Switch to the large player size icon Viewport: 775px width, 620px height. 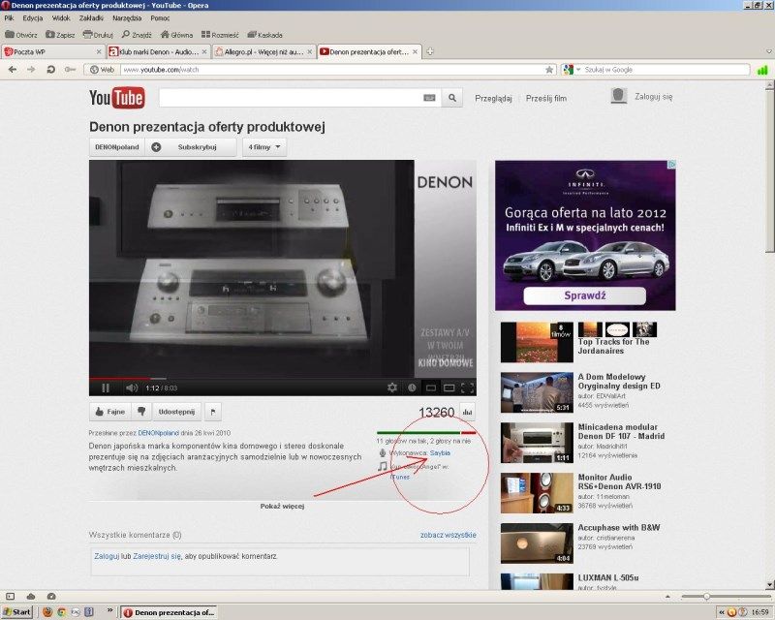pyautogui.click(x=449, y=388)
